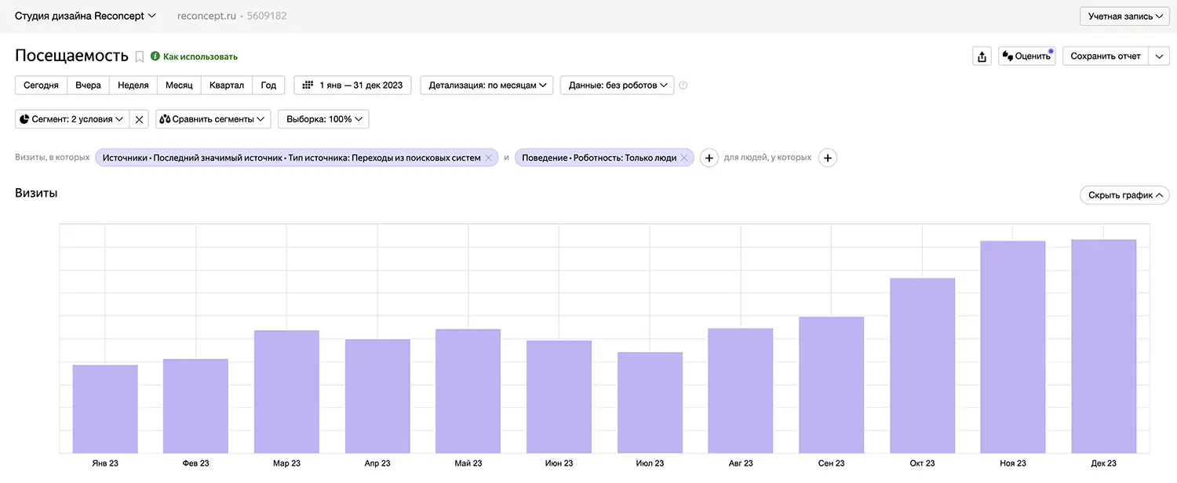Remove the Переходы из поисковых систем filter

tap(488, 158)
